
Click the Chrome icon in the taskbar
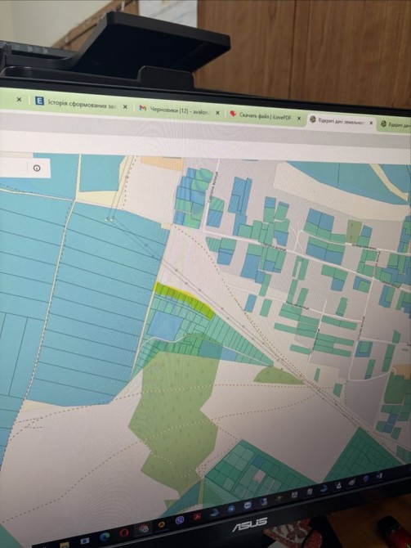point(144,528)
